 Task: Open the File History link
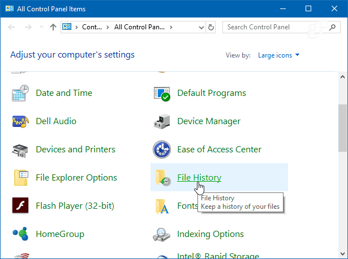tap(199, 178)
